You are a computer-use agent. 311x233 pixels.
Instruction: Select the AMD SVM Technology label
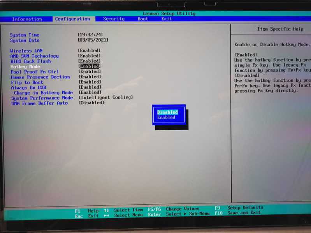click(35, 56)
